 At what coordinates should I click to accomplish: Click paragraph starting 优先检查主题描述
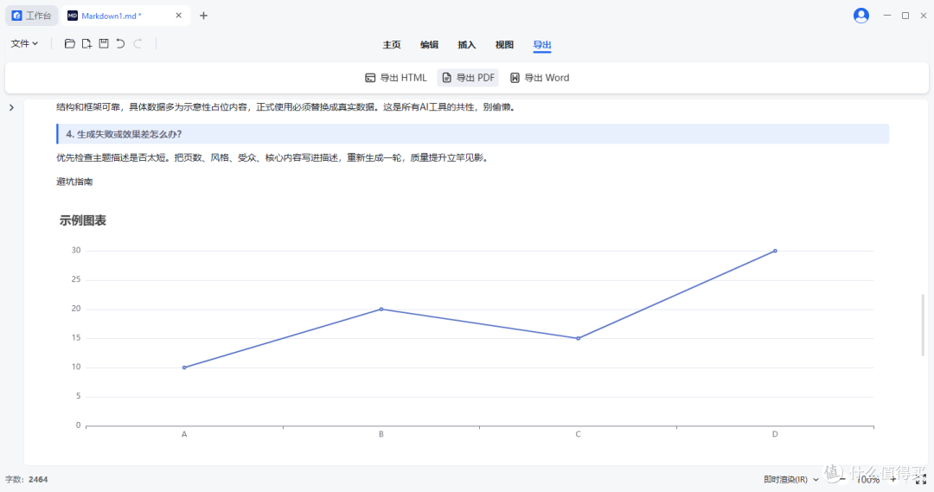[x=272, y=158]
